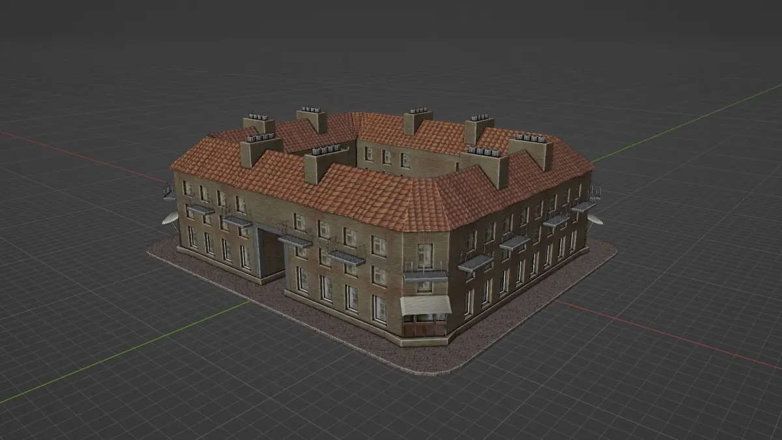This screenshot has height=440, width=782.
Task: Click the striped shop awning on the building corner
Action: (x=426, y=305)
